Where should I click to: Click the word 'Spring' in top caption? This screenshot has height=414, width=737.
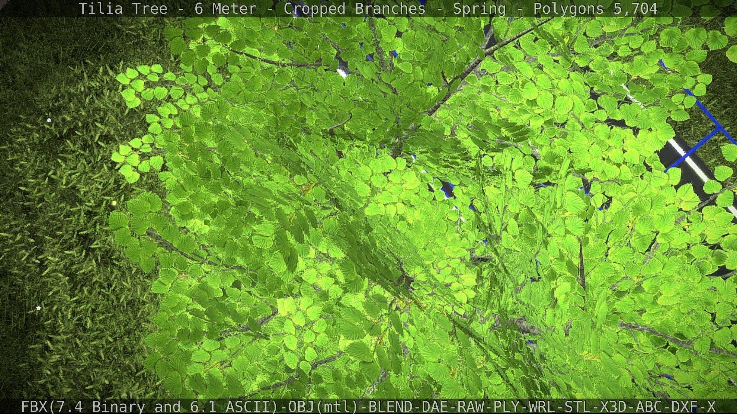click(479, 9)
